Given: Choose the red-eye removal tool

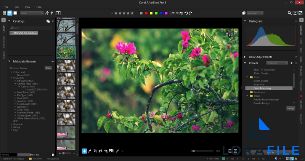Looking at the screenshot, I should (106, 151).
